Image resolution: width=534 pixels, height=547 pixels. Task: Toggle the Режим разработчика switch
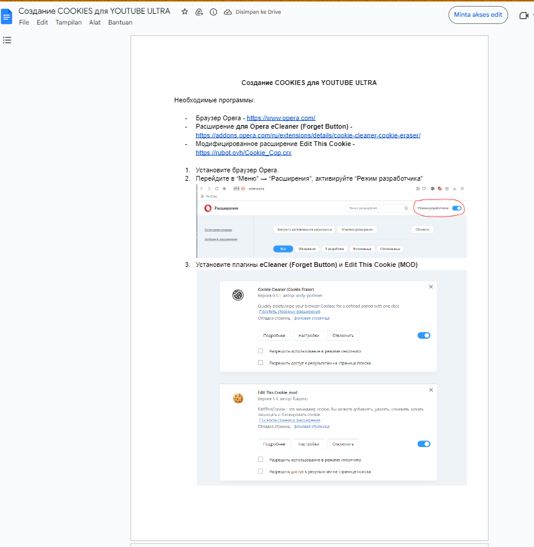coord(457,208)
